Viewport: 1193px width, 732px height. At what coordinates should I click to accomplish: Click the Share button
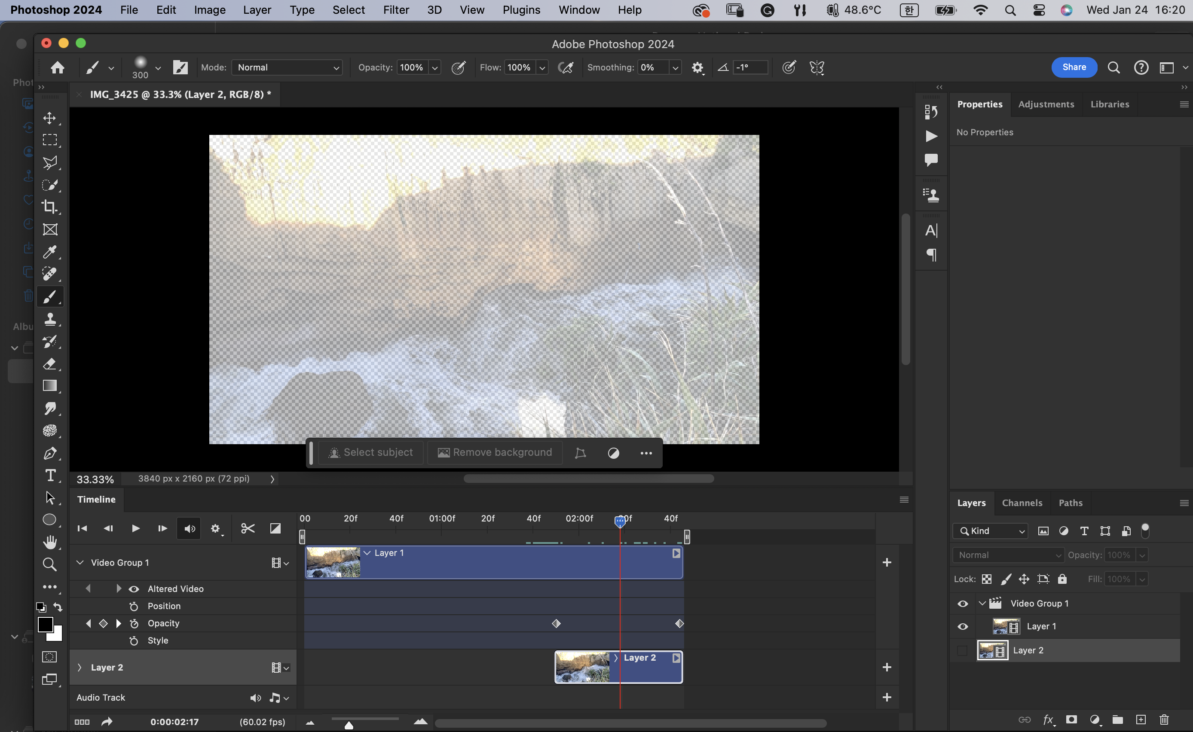(x=1074, y=67)
